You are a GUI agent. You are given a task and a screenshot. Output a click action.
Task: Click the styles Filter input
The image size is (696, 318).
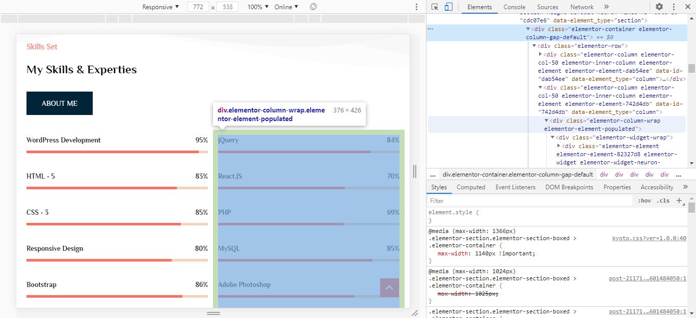click(530, 200)
